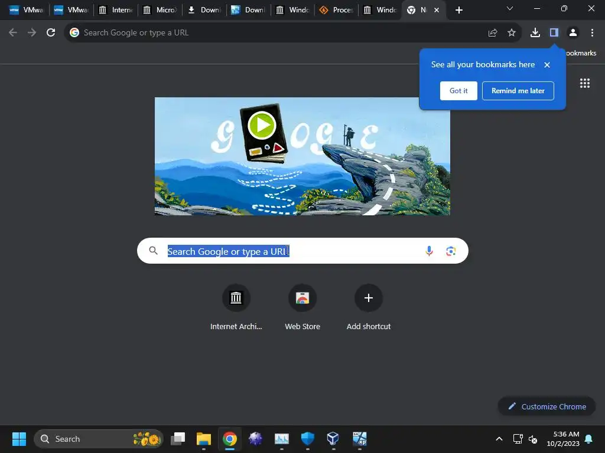The width and height of the screenshot is (605, 453).
Task: Switch to the Download tab with arrow icon
Action: tap(204, 10)
